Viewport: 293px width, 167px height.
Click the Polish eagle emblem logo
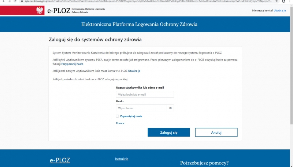40,11
